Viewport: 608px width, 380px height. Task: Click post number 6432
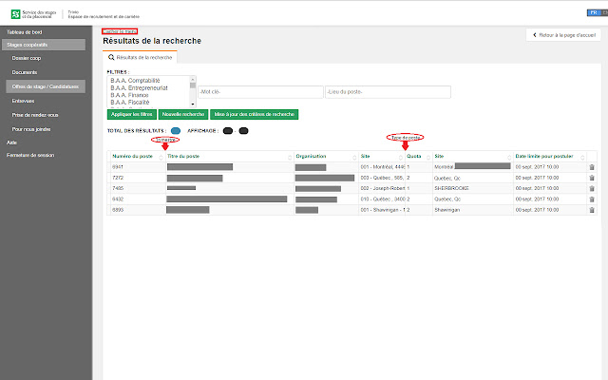(x=118, y=199)
